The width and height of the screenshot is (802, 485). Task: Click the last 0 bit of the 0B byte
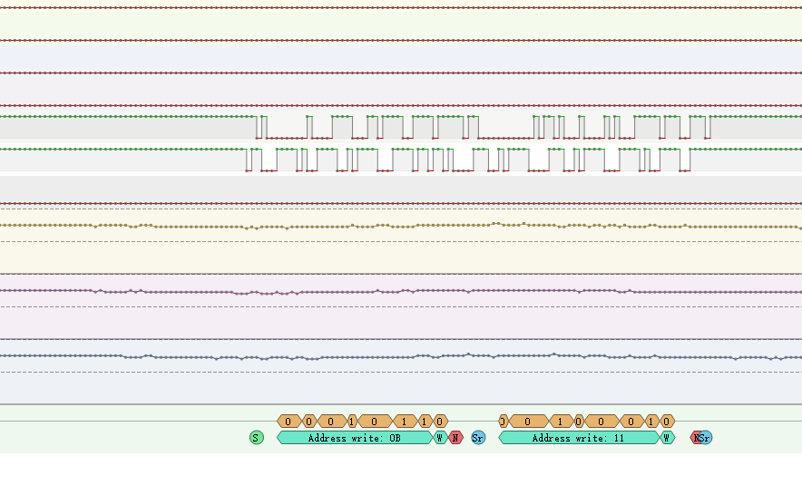(x=440, y=422)
